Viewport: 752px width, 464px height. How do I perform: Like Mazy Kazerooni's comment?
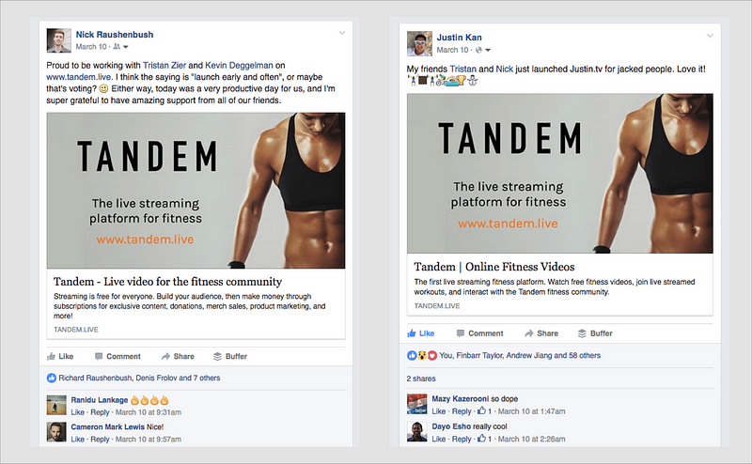coord(438,411)
